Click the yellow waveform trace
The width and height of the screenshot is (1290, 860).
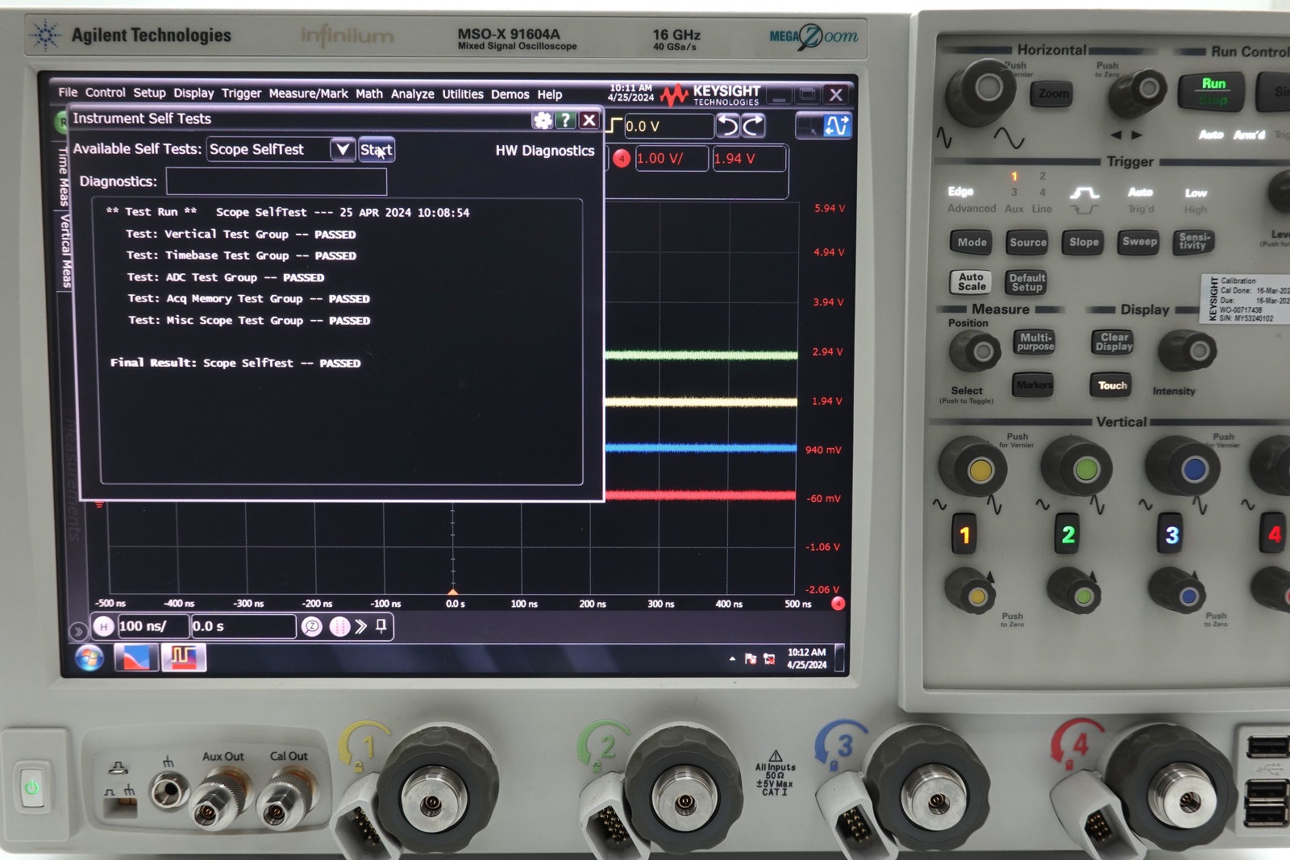click(x=701, y=401)
